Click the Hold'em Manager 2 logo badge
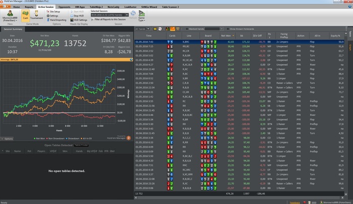 tap(129, 138)
